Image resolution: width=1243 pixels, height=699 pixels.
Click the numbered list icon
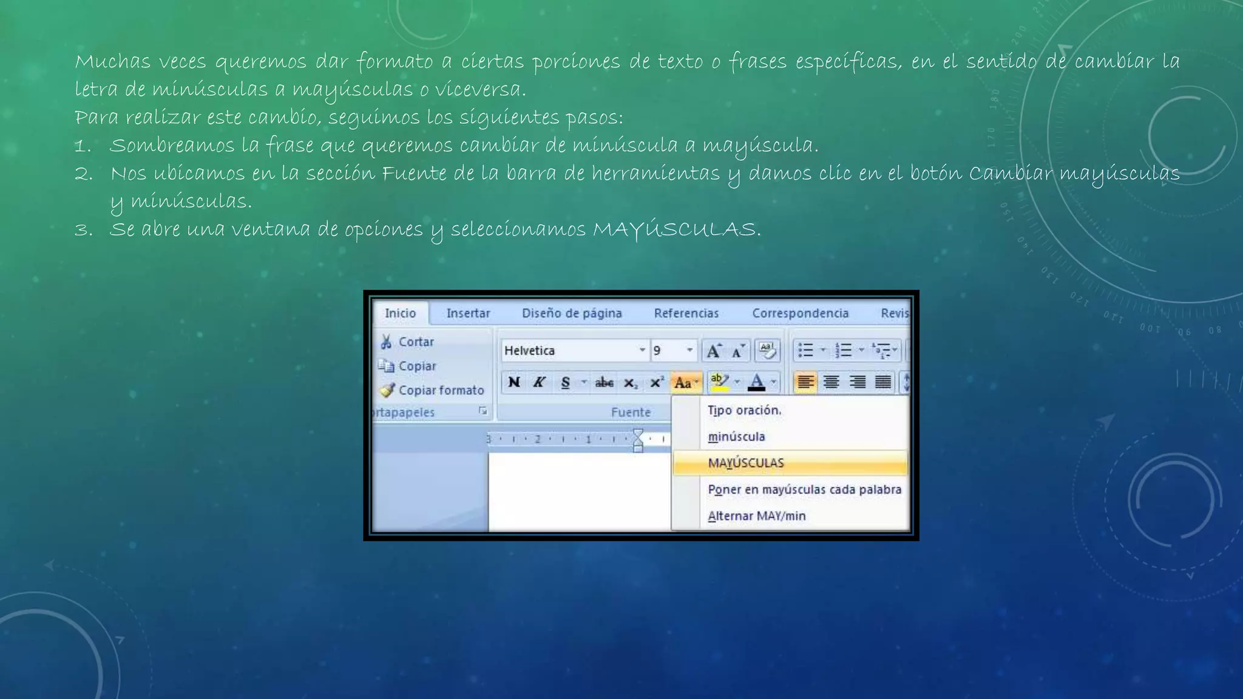844,350
